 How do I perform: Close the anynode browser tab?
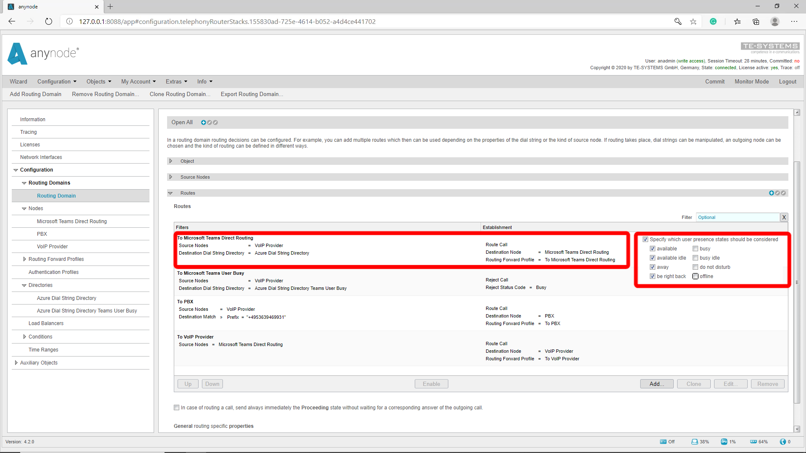point(97,7)
